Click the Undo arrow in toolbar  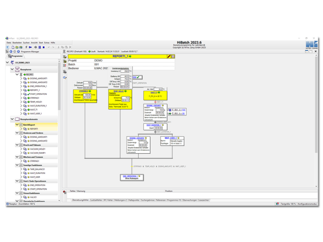click(49, 47)
